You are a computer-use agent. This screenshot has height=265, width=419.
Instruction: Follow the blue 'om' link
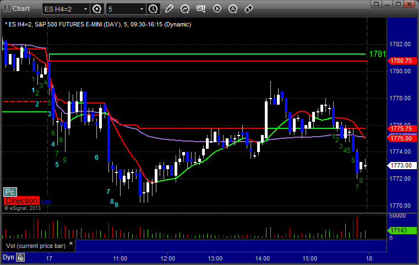[x=45, y=201]
